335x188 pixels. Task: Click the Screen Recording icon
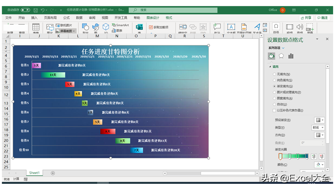click(310, 27)
